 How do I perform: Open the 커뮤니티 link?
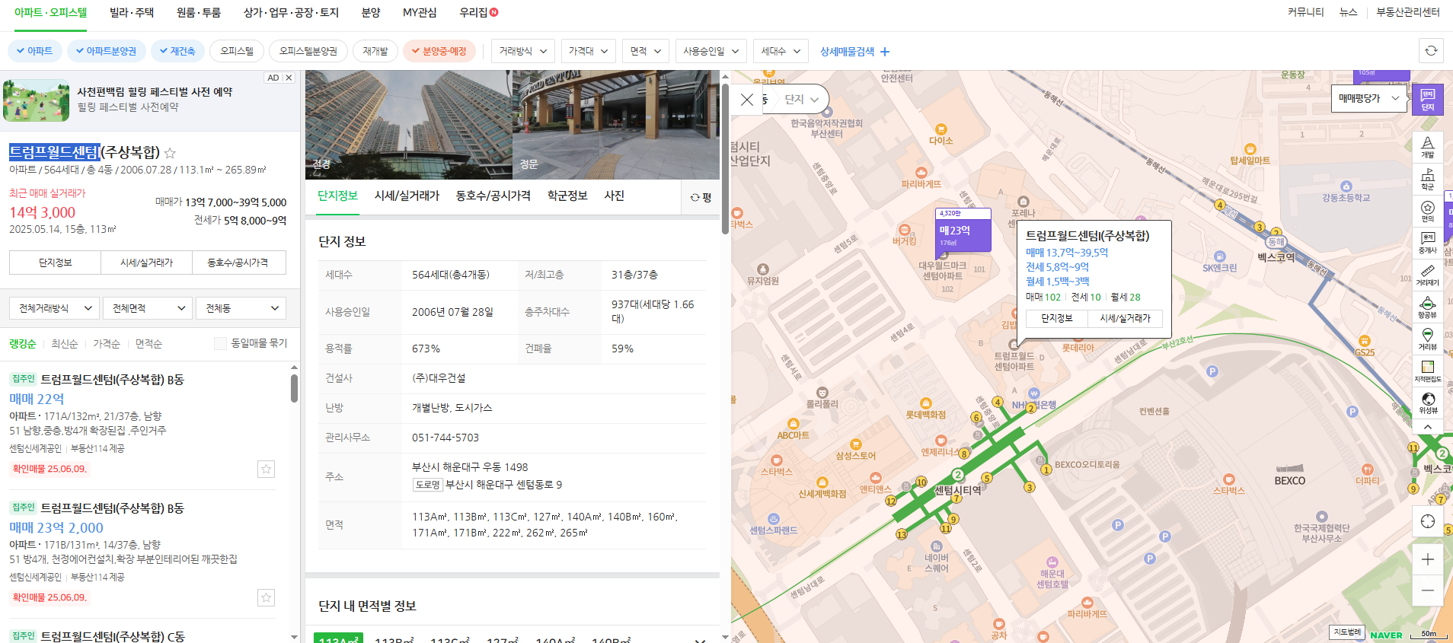click(x=1305, y=12)
